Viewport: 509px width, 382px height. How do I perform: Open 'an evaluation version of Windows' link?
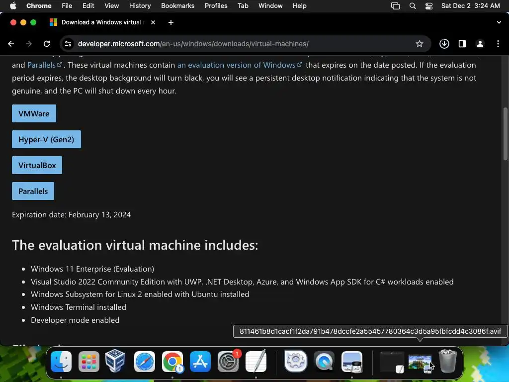(x=240, y=65)
